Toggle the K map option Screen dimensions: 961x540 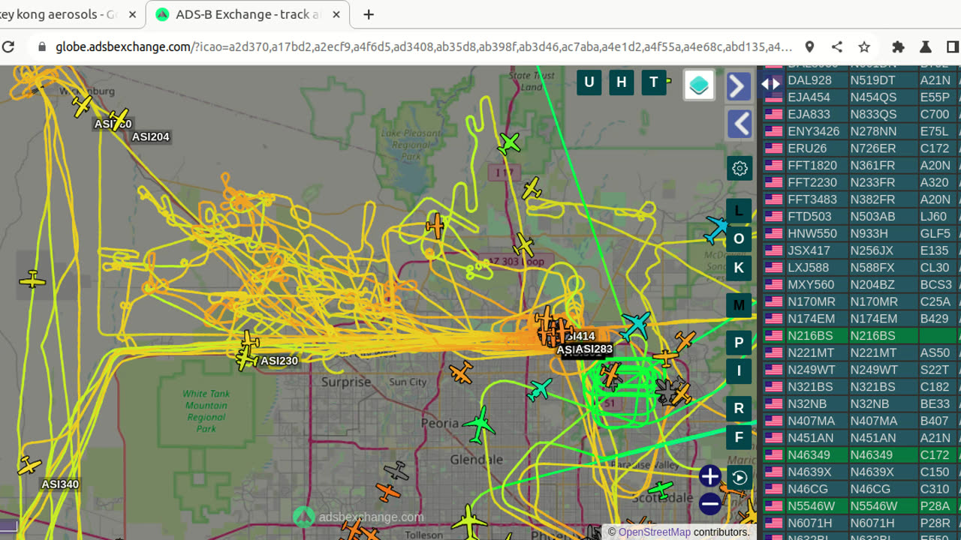coord(739,268)
